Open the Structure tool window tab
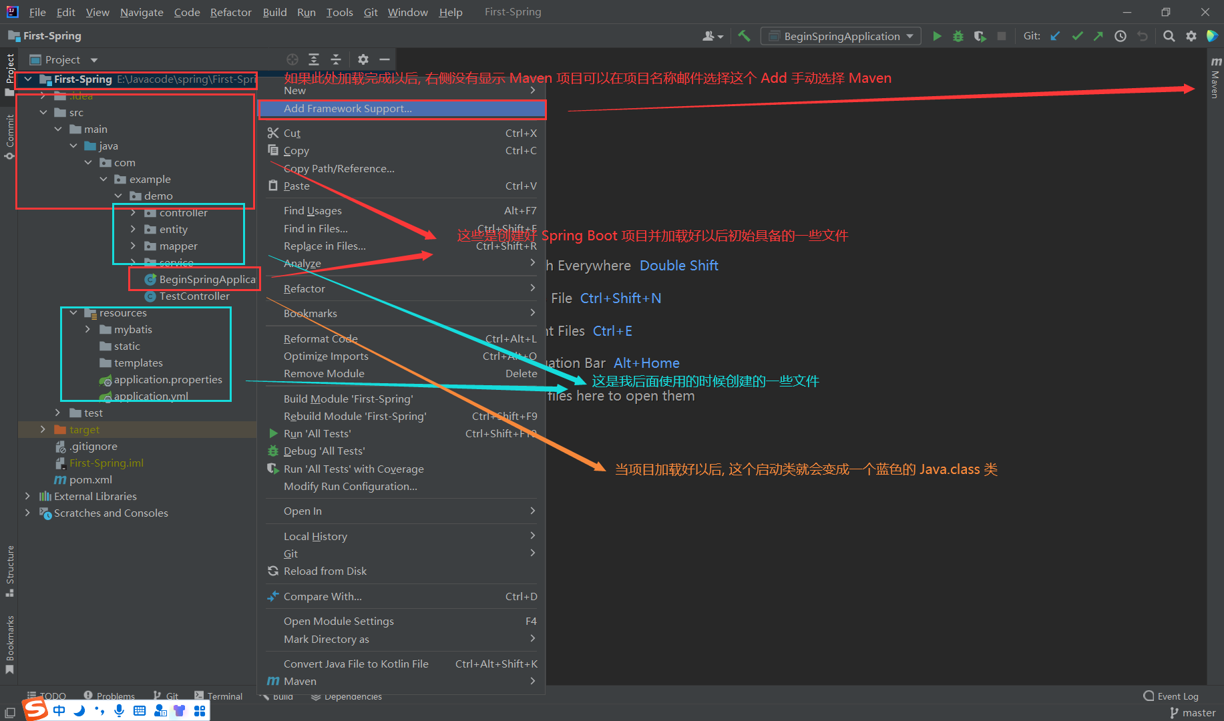 pos(9,571)
